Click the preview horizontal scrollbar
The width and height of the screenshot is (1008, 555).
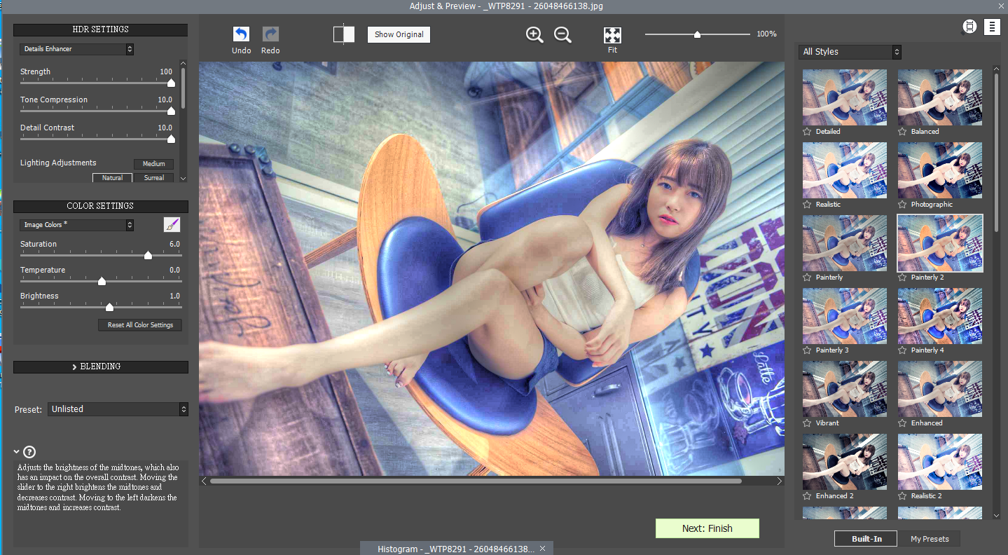[476, 481]
